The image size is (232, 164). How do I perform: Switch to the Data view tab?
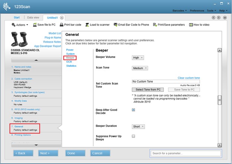33,17
